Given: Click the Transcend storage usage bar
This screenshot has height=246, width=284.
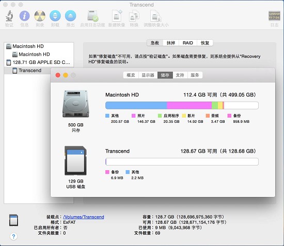Looking at the screenshot, I should tap(182, 161).
